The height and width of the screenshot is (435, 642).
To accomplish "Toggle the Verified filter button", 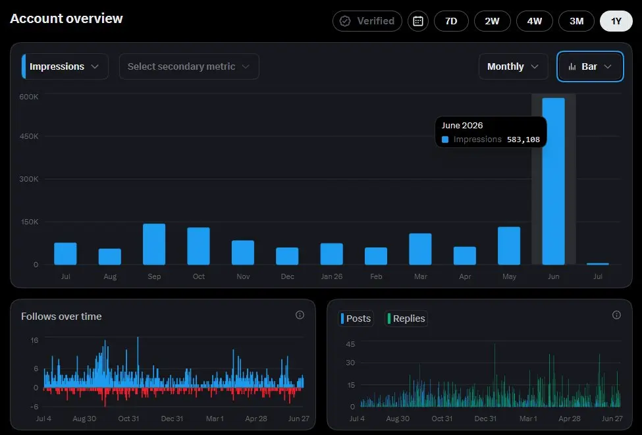I will 367,21.
